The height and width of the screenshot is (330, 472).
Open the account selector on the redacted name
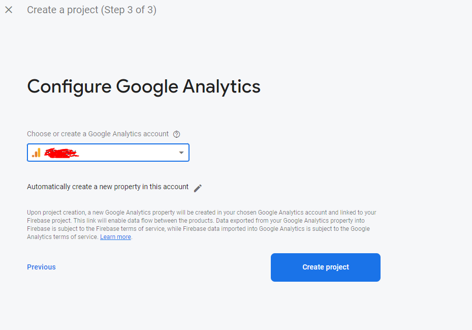tap(61, 153)
